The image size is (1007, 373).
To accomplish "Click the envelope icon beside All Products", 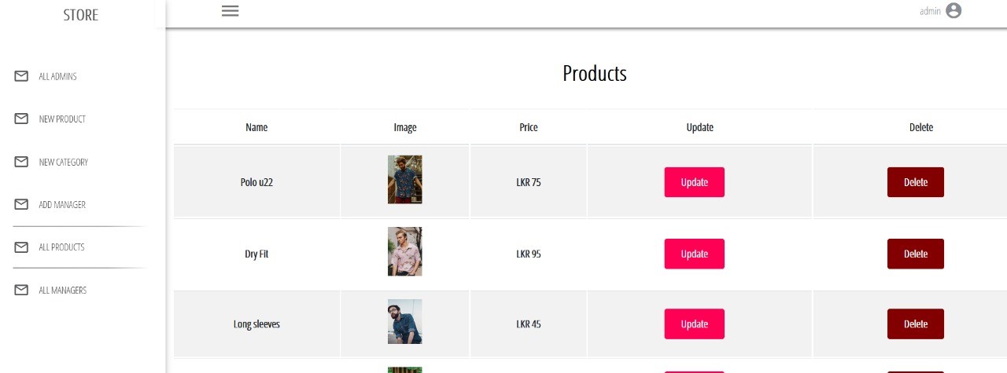I will click(22, 247).
